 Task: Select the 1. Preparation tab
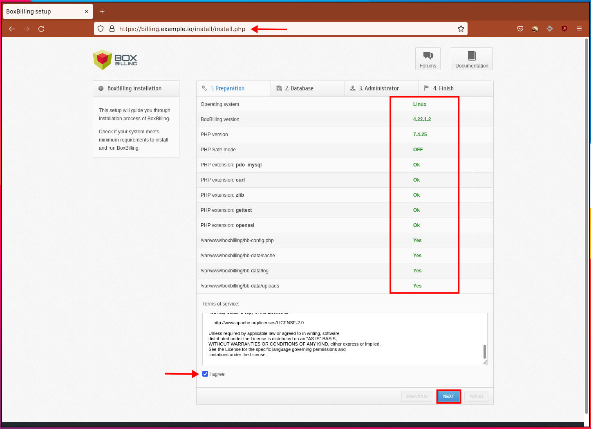pos(233,88)
